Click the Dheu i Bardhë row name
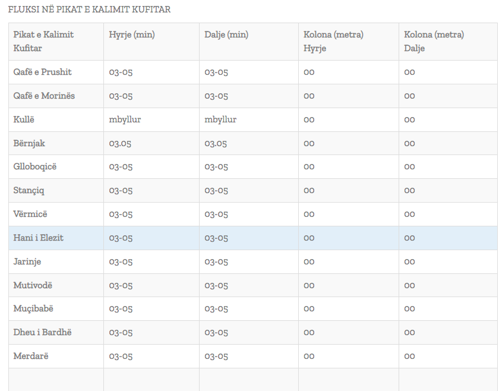Image resolution: width=499 pixels, height=391 pixels. 43,332
